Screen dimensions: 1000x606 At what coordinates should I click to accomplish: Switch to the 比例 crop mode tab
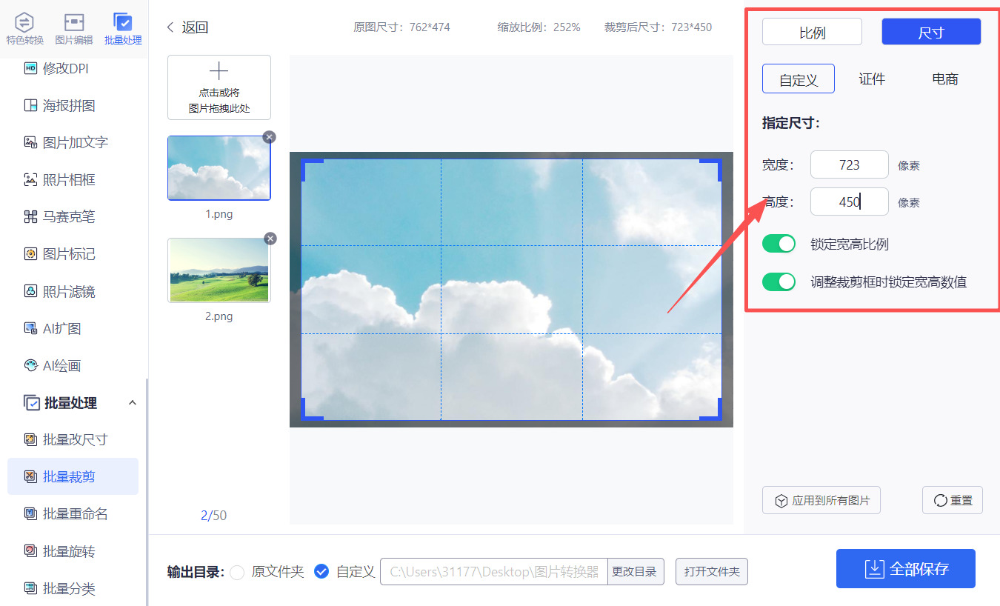click(812, 32)
